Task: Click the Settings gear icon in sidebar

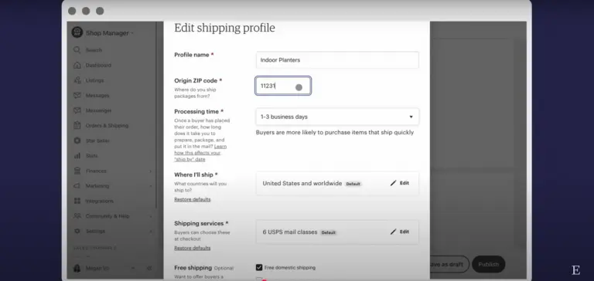Action: pos(77,231)
